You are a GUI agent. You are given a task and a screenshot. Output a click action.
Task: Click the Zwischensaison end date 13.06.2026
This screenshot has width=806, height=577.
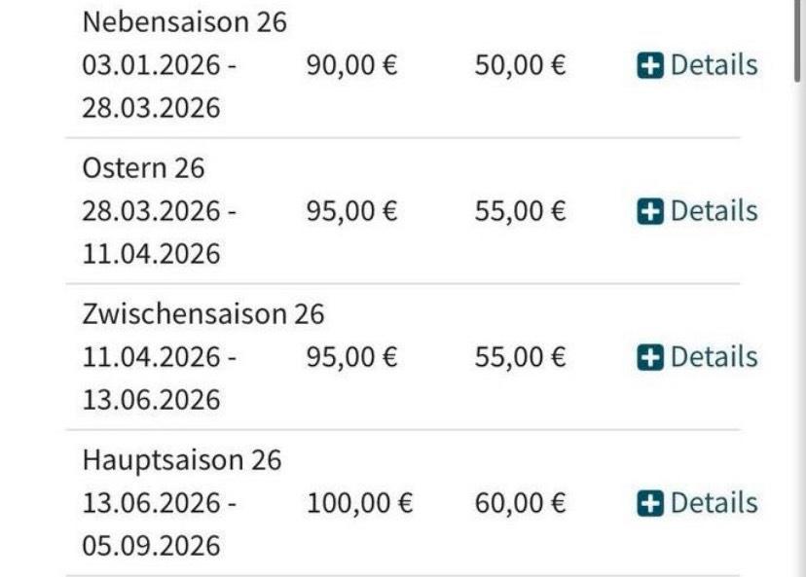[x=151, y=399]
